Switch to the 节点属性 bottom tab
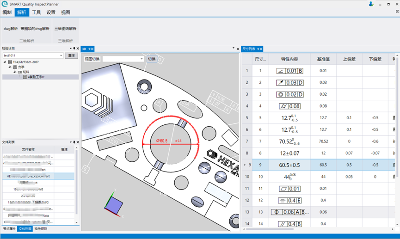This screenshot has height=239, width=400. [9, 229]
